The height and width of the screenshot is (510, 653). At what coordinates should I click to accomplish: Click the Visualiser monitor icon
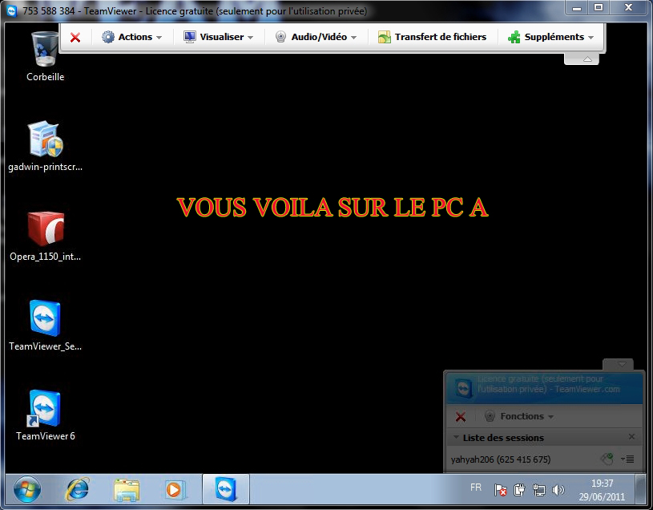pos(189,37)
